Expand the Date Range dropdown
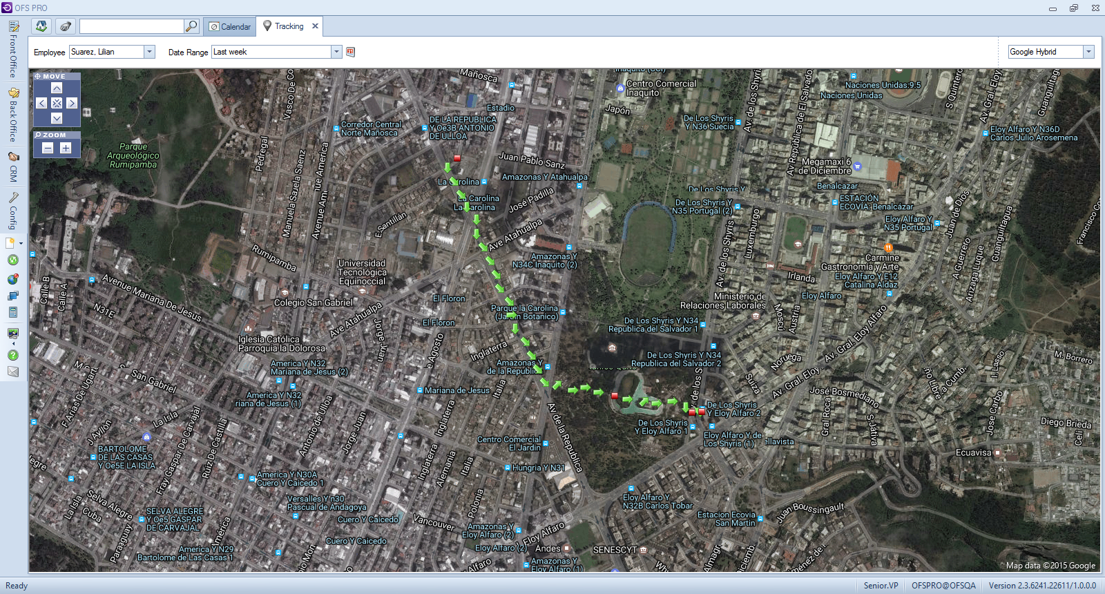The width and height of the screenshot is (1105, 594). (336, 52)
